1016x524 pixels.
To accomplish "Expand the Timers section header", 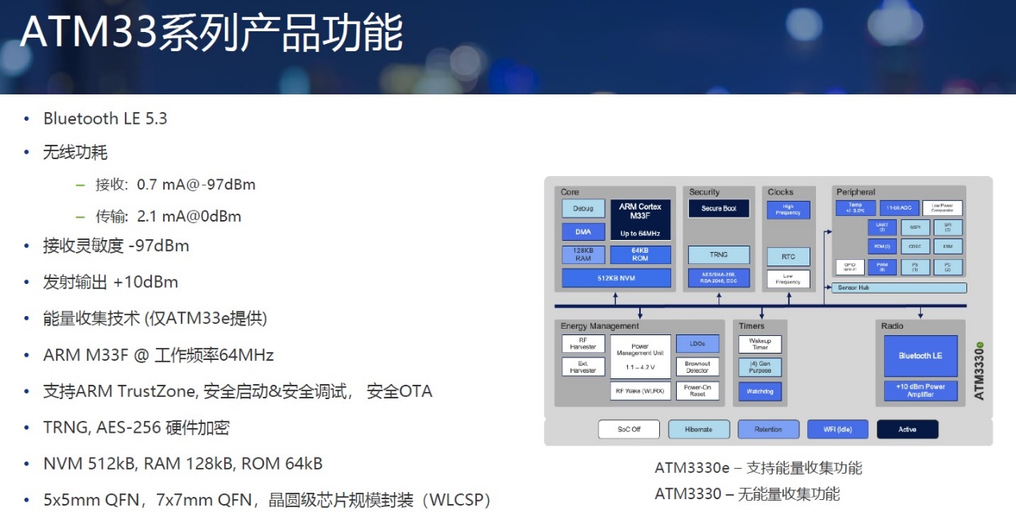I will click(x=752, y=326).
